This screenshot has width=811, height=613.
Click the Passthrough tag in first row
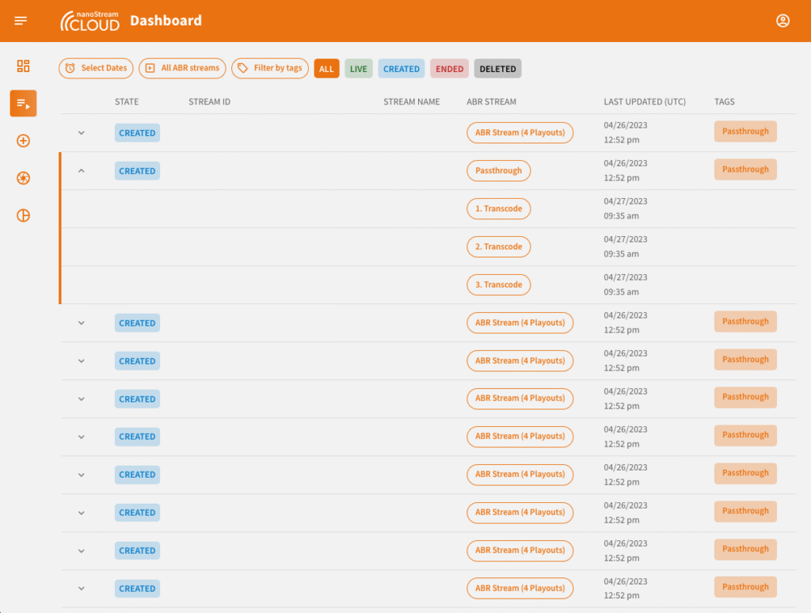coord(745,131)
